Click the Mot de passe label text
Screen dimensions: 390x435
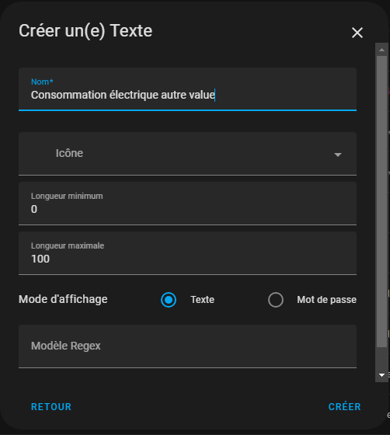326,300
